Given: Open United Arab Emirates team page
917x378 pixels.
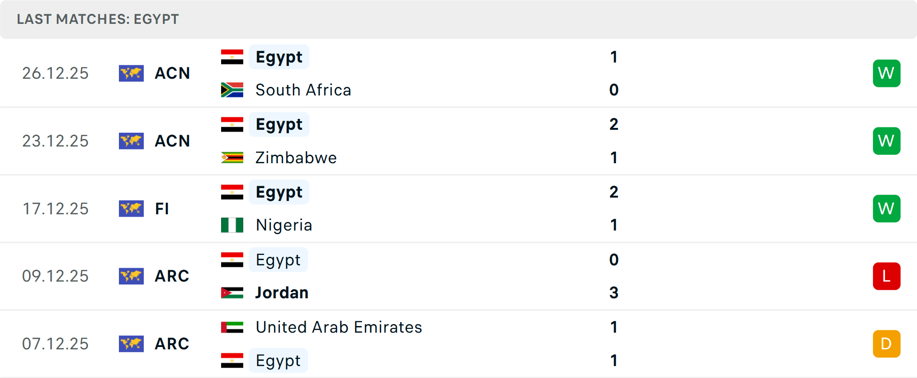Looking at the screenshot, I should (339, 327).
